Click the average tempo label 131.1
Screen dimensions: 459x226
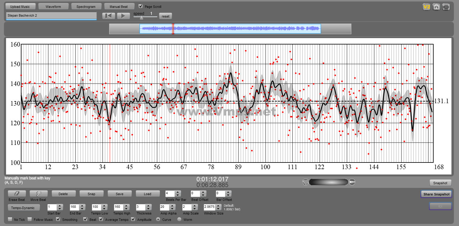point(441,101)
